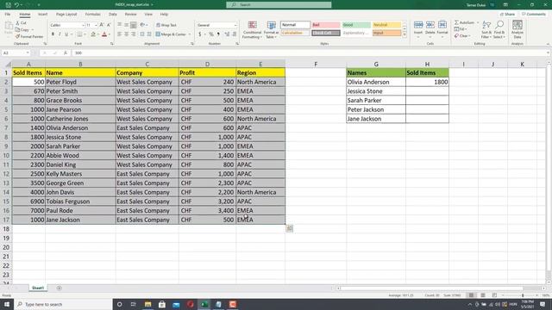The height and width of the screenshot is (310, 552).
Task: Click the Font Color red A swatch
Action: click(104, 34)
